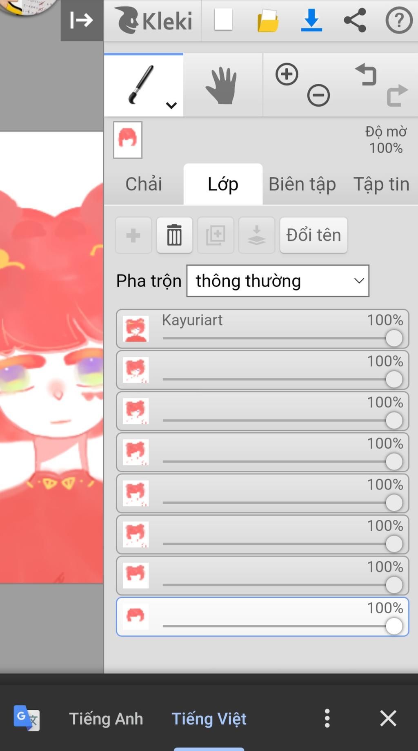Zoom in with the plus icon
418x751 pixels.
click(287, 74)
